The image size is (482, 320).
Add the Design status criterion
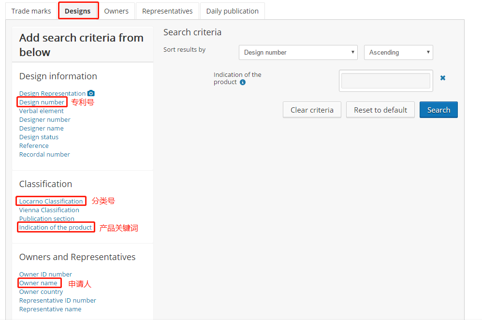pos(39,137)
